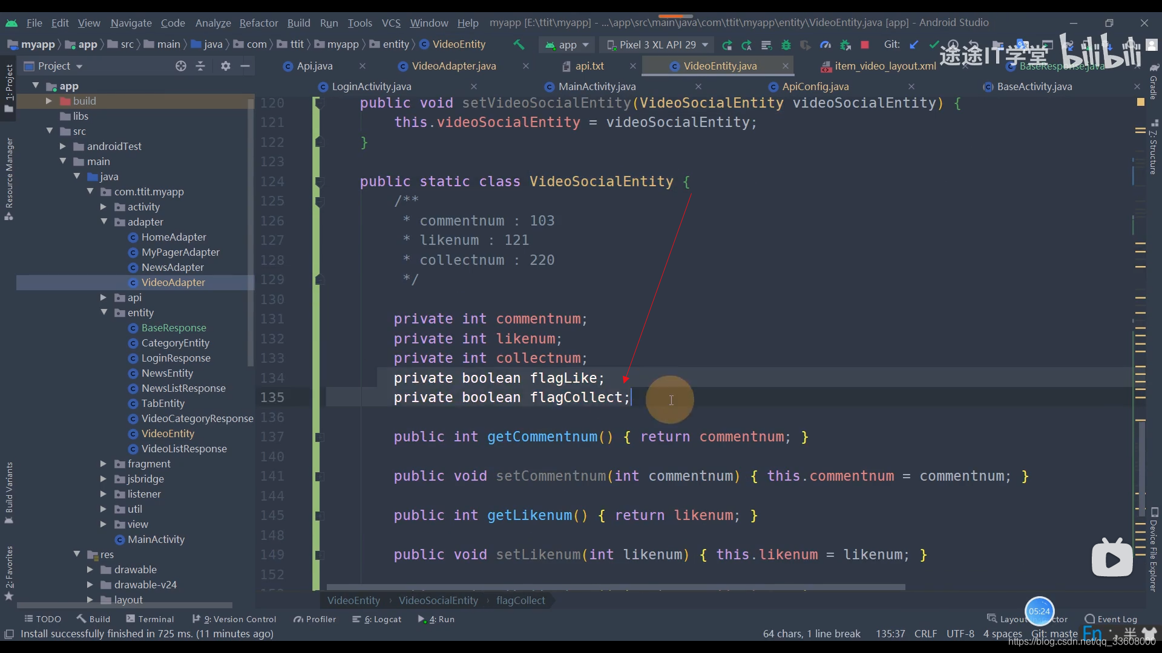This screenshot has width=1162, height=653.
Task: Expand the androidTest folder
Action: click(x=62, y=146)
